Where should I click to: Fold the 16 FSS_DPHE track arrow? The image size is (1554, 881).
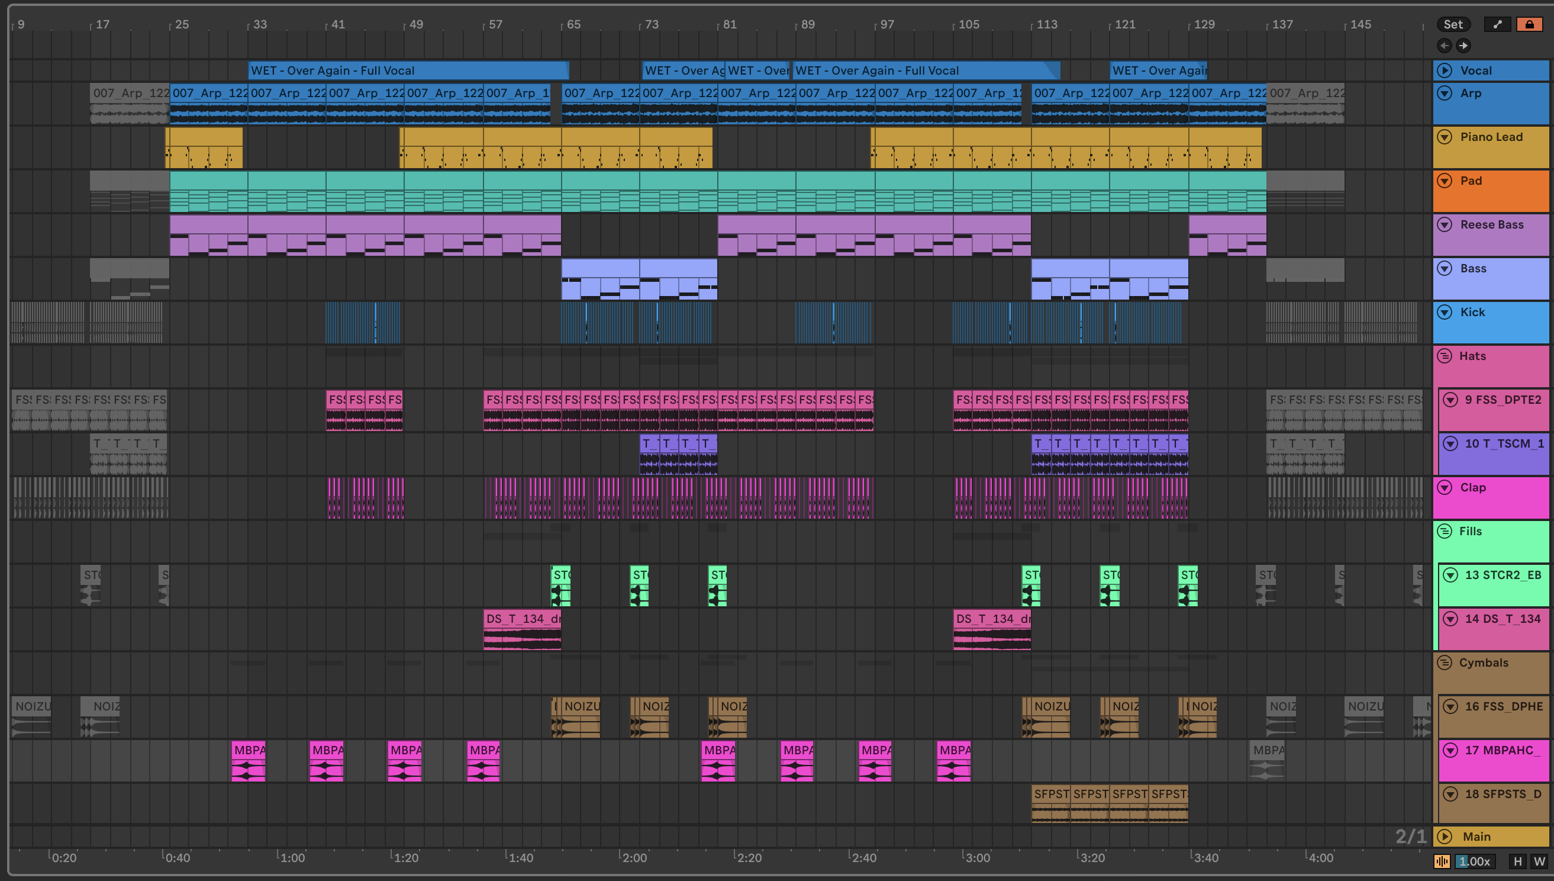1450,706
